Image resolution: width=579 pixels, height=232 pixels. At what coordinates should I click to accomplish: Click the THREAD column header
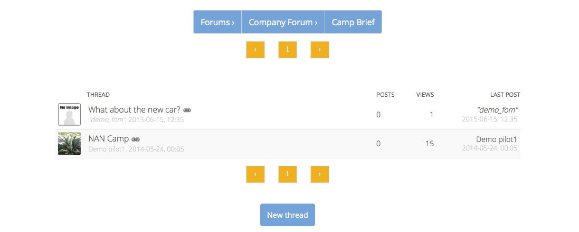(98, 95)
